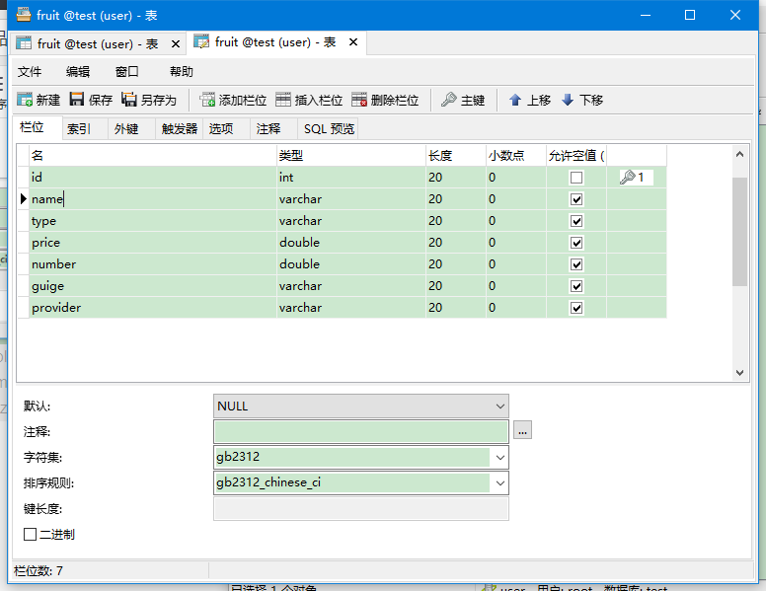The width and height of the screenshot is (766, 591).
Task: Click the 删除栏位 delete field icon
Action: coord(359,100)
